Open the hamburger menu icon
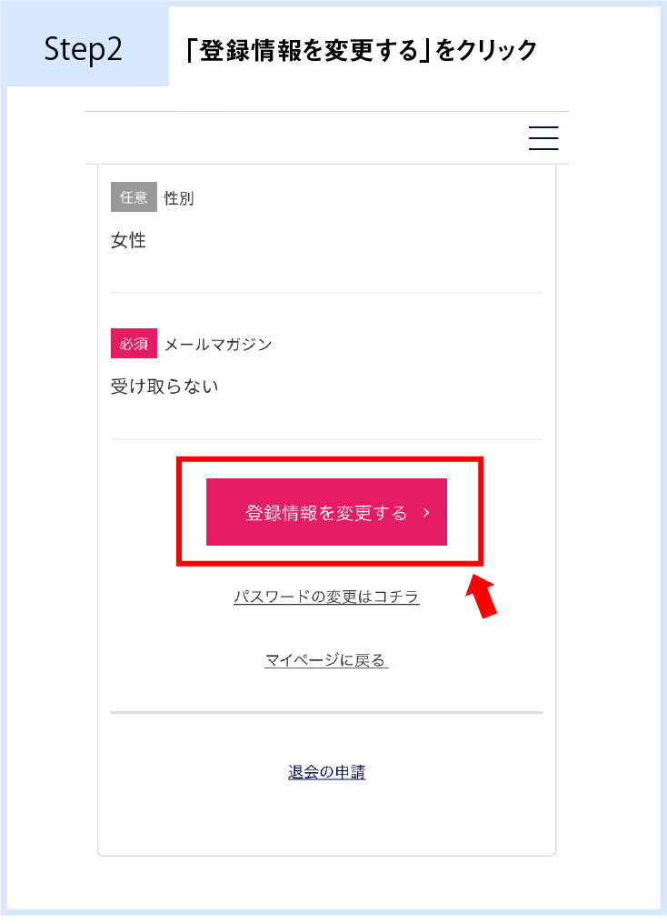This screenshot has height=924, width=667. (543, 138)
